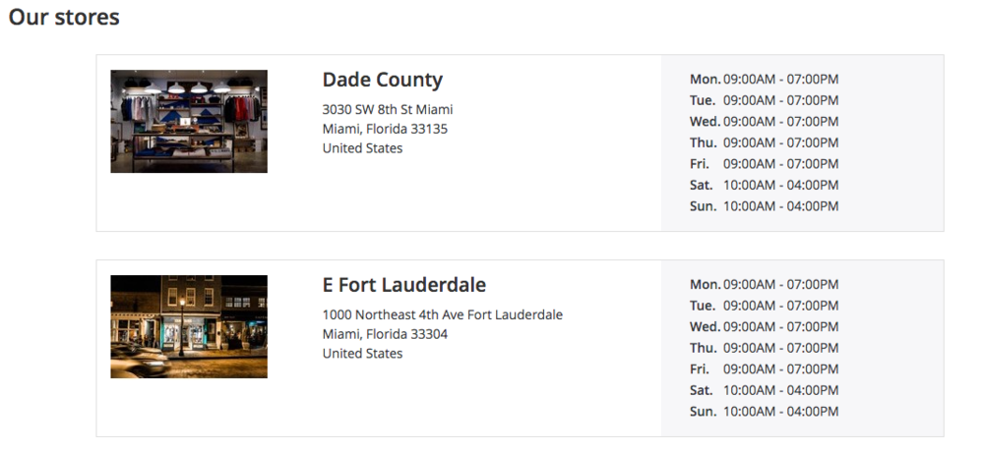Click the Our stores page heading
Image resolution: width=984 pixels, height=451 pixels.
tap(64, 17)
